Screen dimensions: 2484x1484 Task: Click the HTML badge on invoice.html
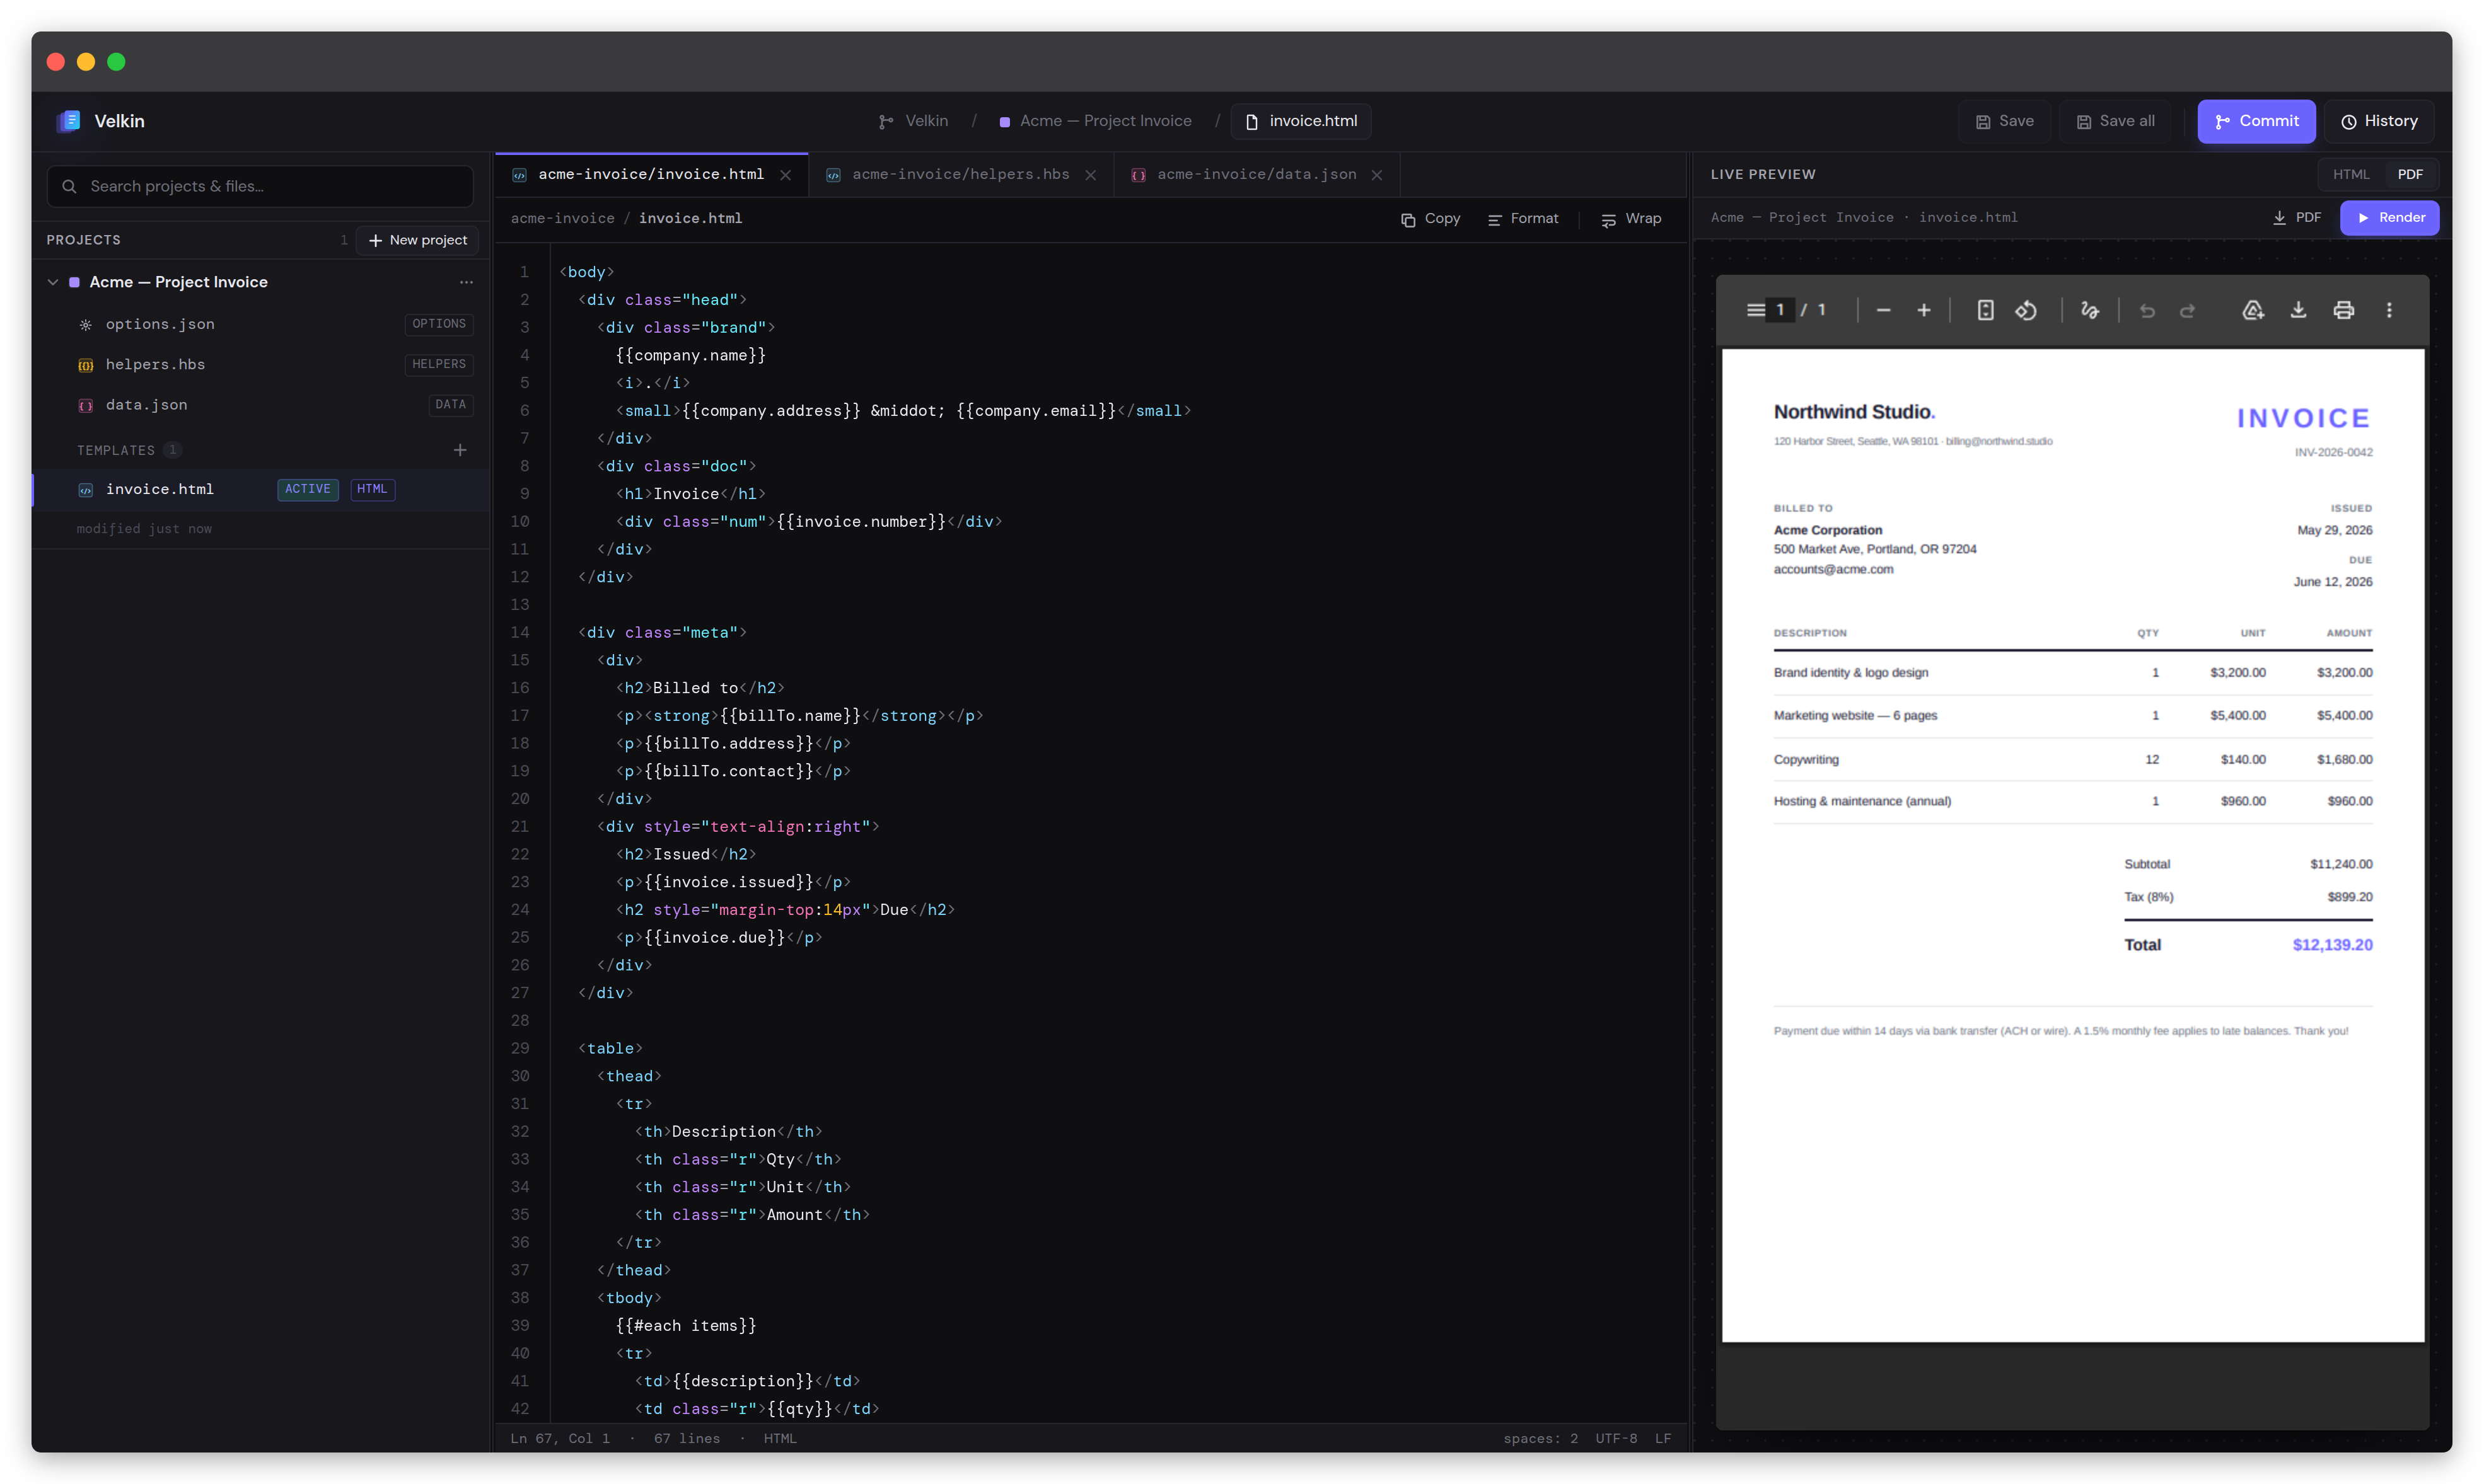[x=372, y=489]
